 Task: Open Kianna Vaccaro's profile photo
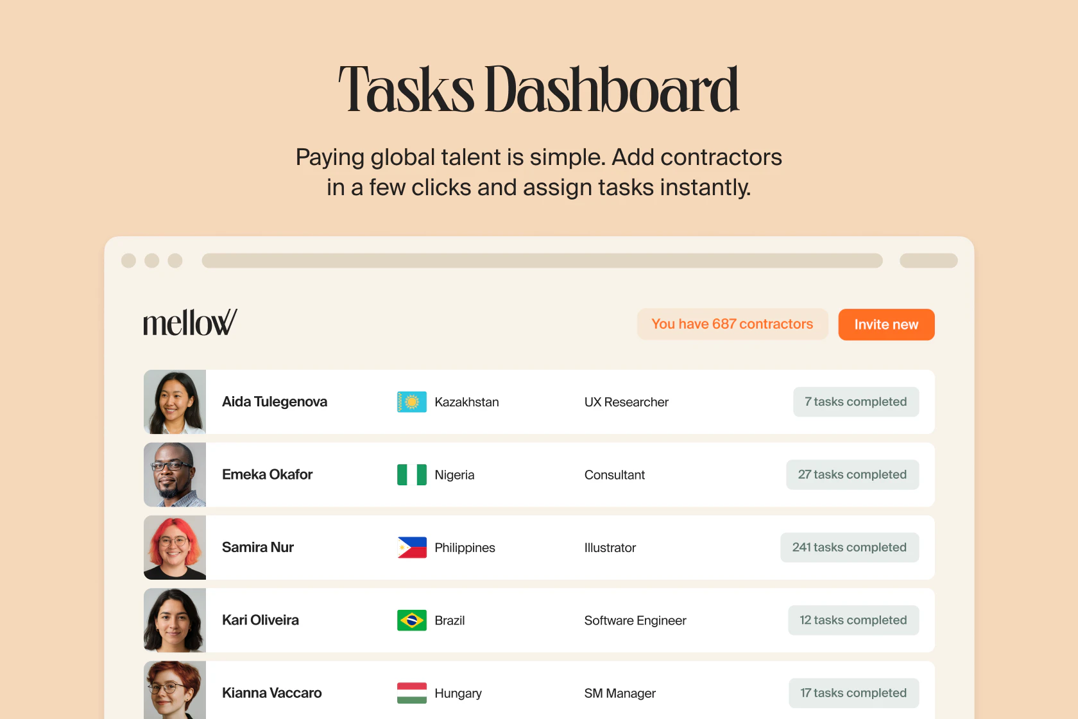[x=175, y=690]
